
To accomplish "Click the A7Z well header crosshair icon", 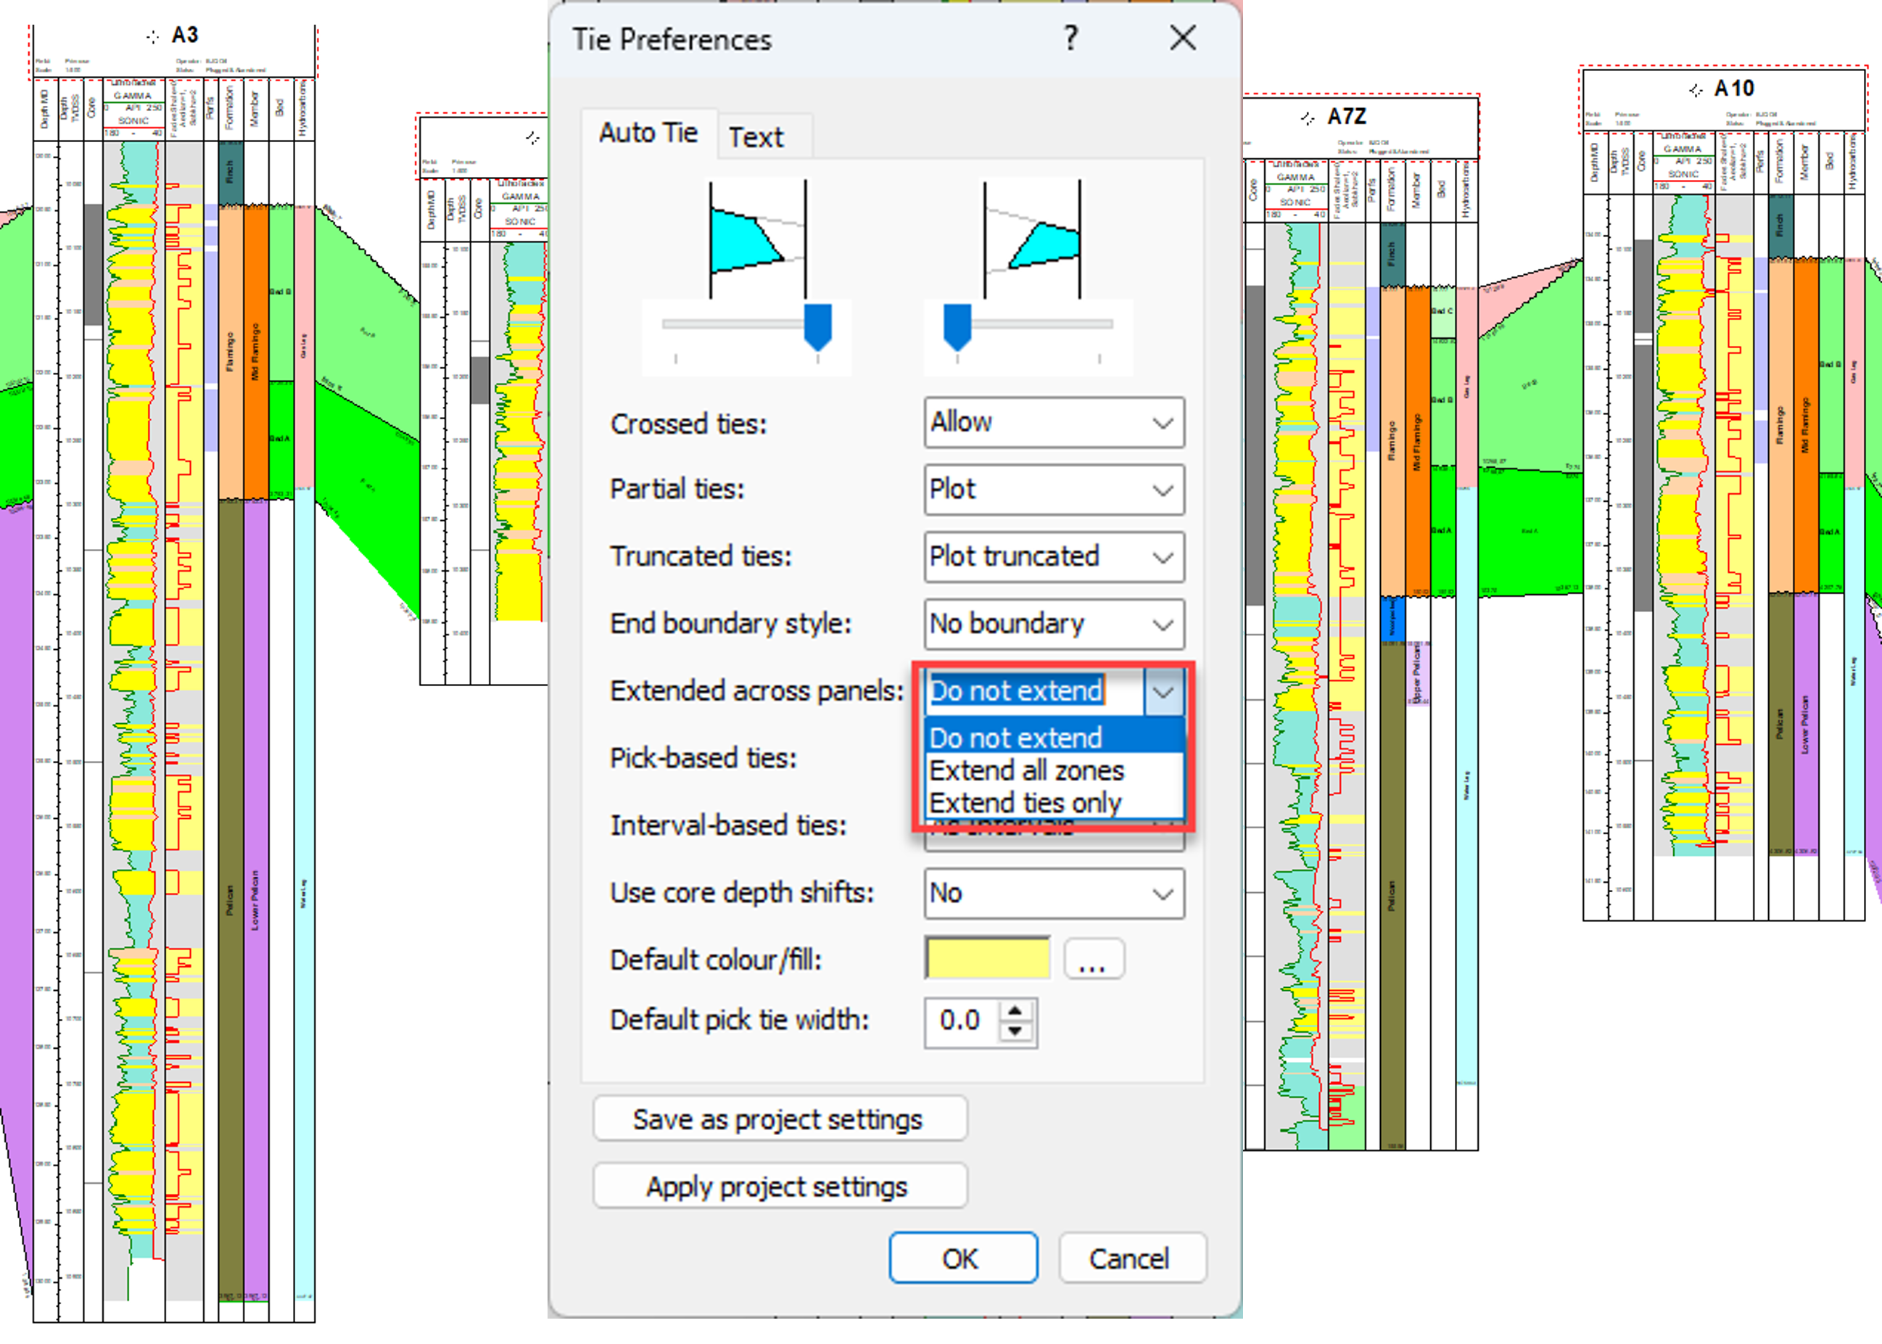I will tap(1307, 118).
